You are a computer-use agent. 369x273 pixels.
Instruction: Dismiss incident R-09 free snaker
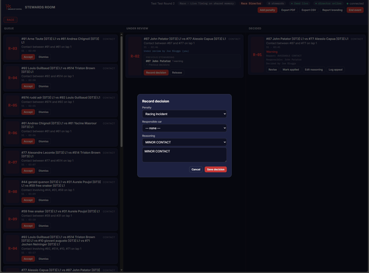44,226
